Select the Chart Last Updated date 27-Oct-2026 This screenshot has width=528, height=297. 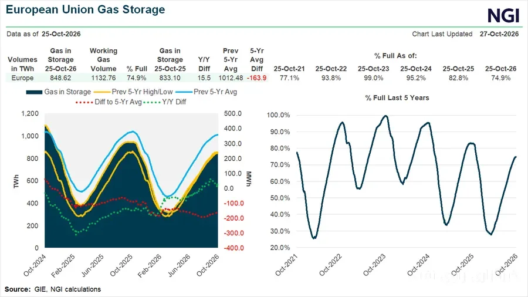(x=499, y=34)
